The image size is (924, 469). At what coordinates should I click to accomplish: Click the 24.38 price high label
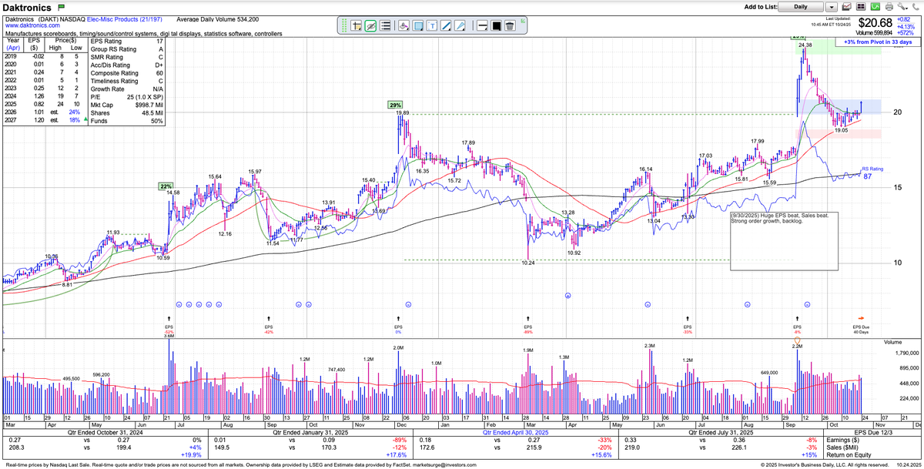pyautogui.click(x=805, y=45)
